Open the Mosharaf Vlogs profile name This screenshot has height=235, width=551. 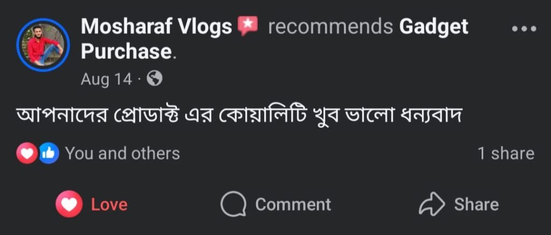click(x=156, y=26)
